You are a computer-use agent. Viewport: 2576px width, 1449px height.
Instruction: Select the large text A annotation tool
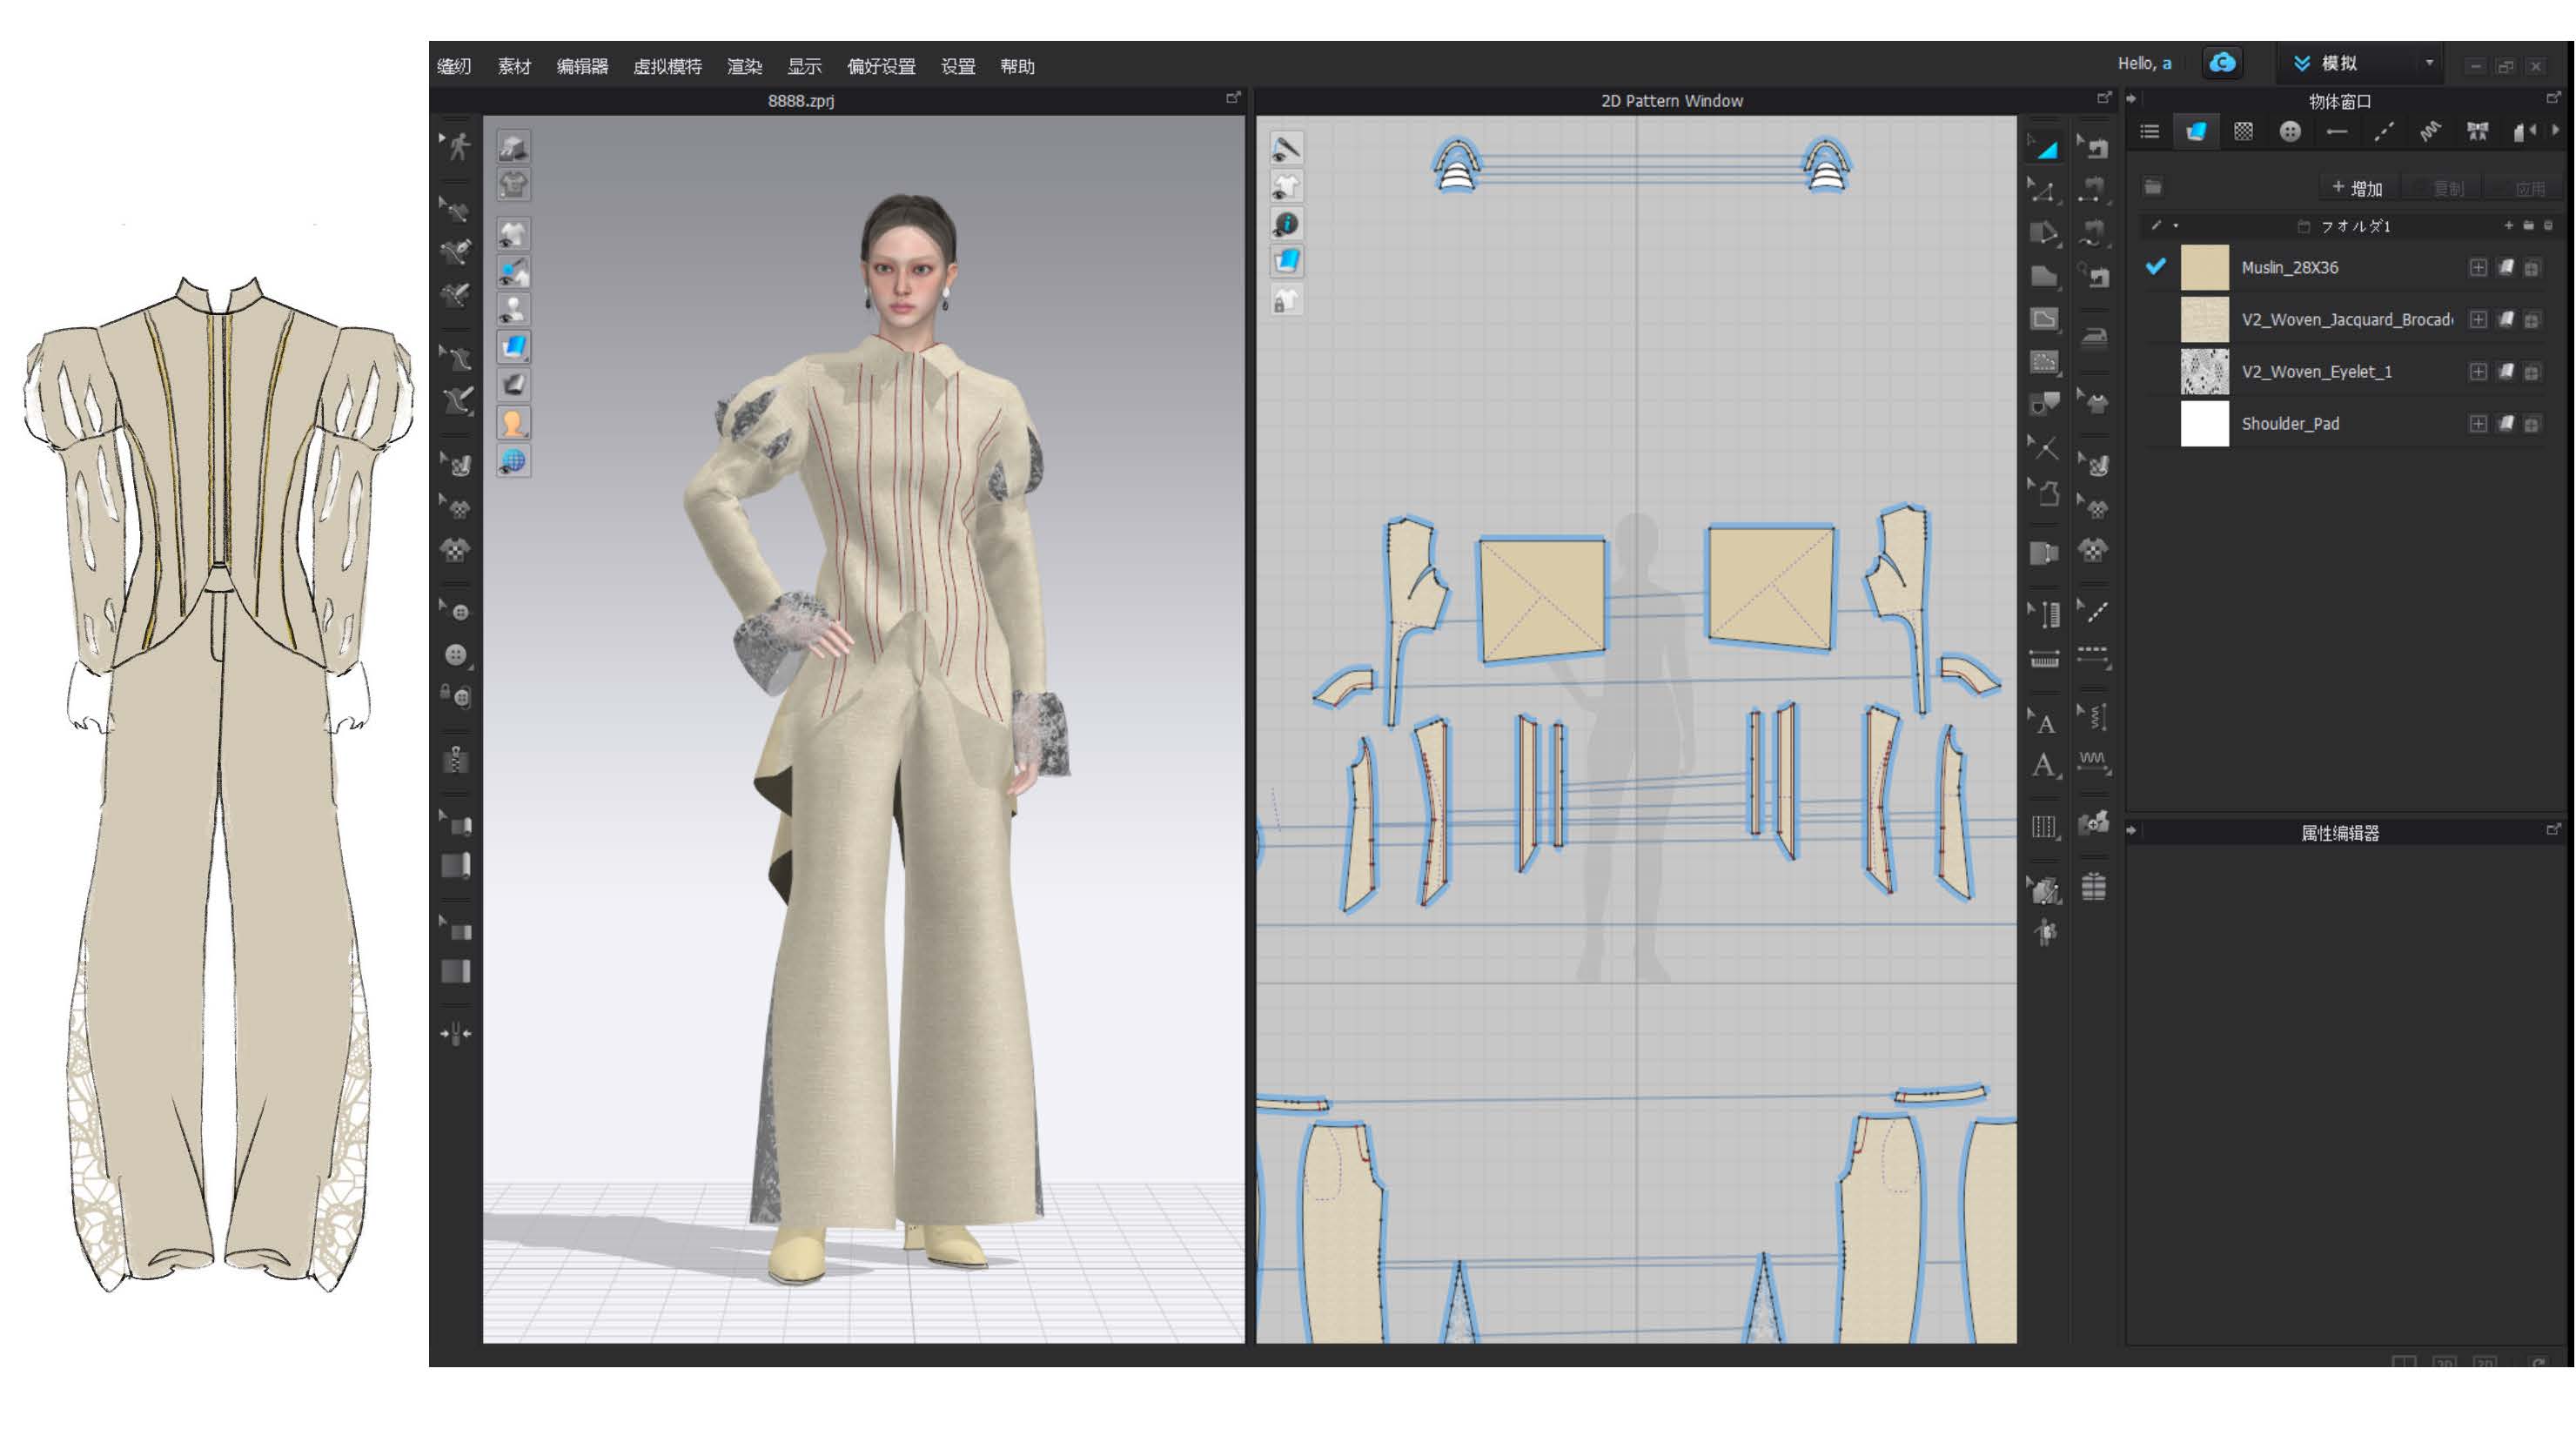point(2045,767)
